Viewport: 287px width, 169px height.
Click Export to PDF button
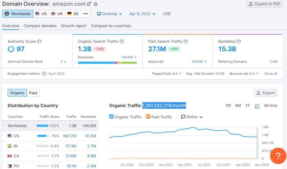265,4
